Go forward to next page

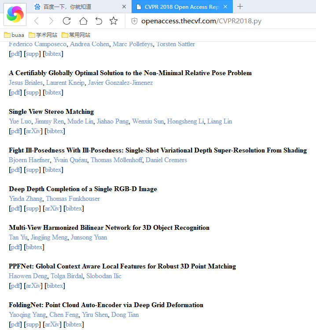[x=51, y=21]
